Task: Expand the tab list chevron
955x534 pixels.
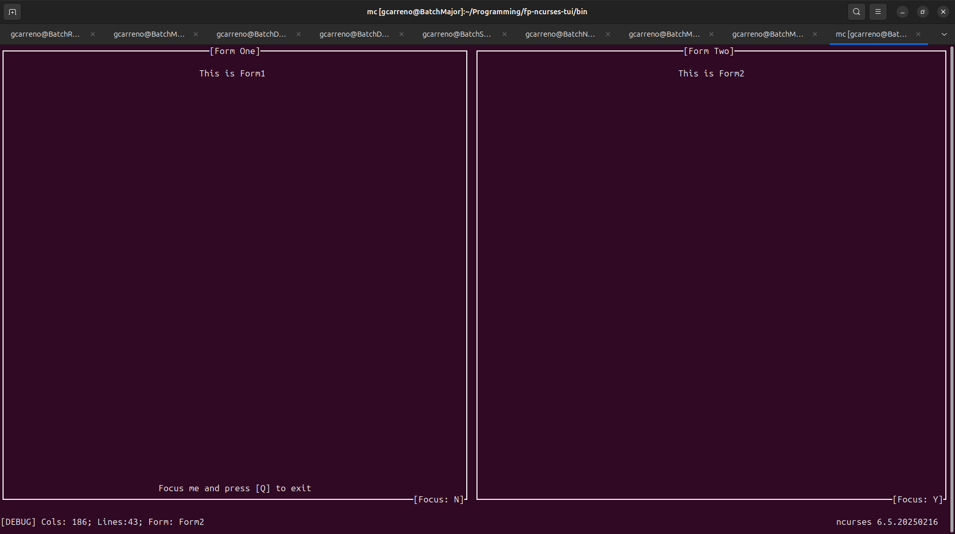Action: pyautogui.click(x=944, y=34)
